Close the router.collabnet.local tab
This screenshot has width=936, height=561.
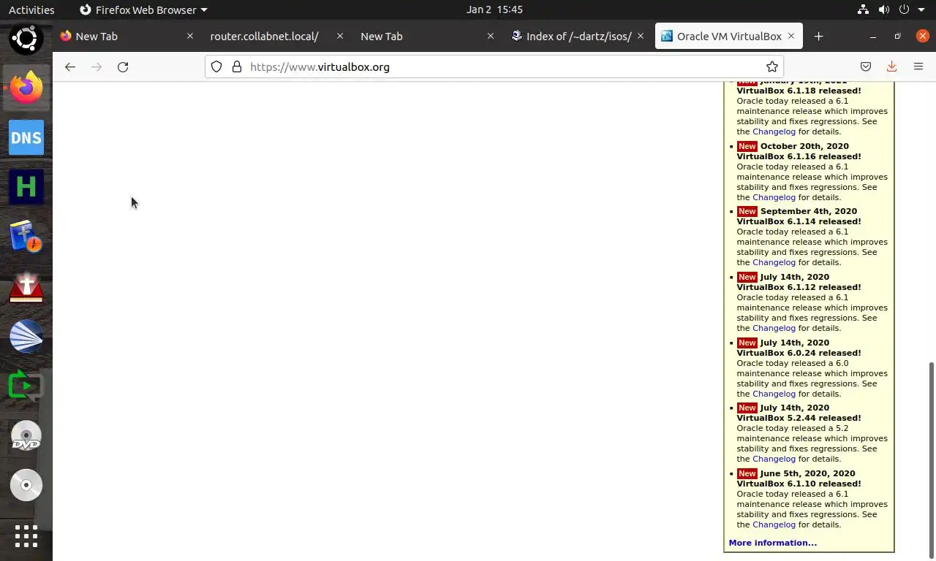[x=340, y=36]
